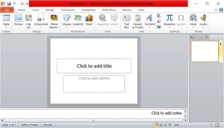Click the zoom slider handle in status bar
224x128 pixels.
(190, 125)
